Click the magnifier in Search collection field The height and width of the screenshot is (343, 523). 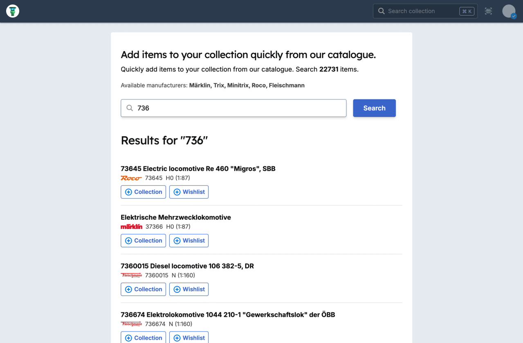[x=381, y=11]
